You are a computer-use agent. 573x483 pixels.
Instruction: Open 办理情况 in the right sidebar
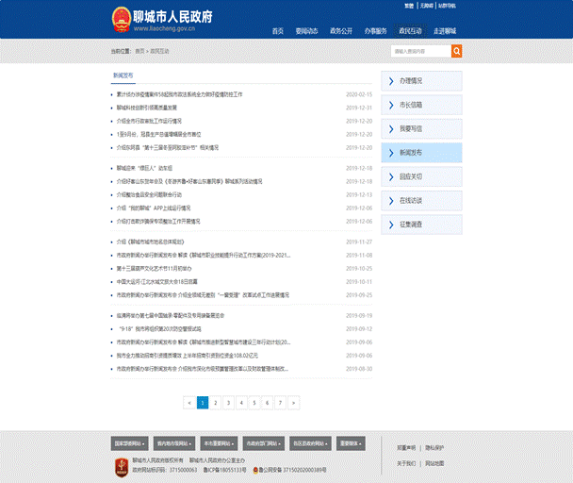421,81
